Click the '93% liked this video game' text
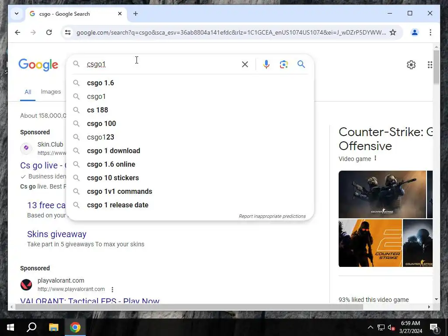The height and width of the screenshot is (336, 448). click(x=374, y=300)
